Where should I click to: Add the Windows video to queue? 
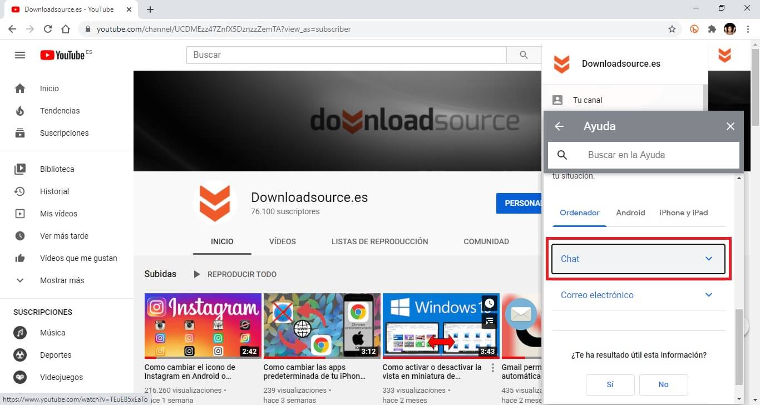coord(490,320)
